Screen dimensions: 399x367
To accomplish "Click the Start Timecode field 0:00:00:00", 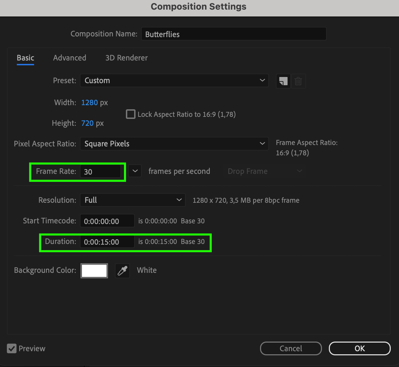I will point(107,221).
